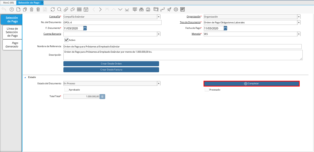Click the paperclip Attachment icon
The height and width of the screenshot is (152, 314).
[x=66, y=10]
